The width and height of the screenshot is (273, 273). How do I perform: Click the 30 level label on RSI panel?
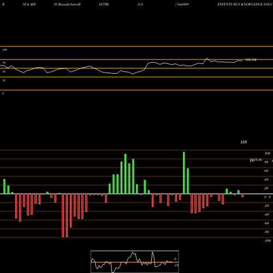click(x=4, y=80)
